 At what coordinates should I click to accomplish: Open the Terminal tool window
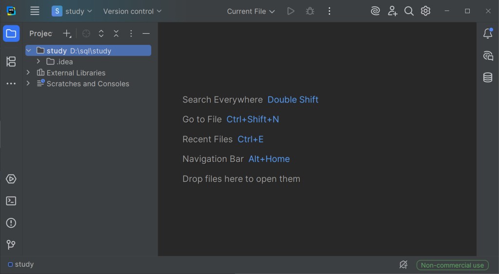(x=11, y=201)
